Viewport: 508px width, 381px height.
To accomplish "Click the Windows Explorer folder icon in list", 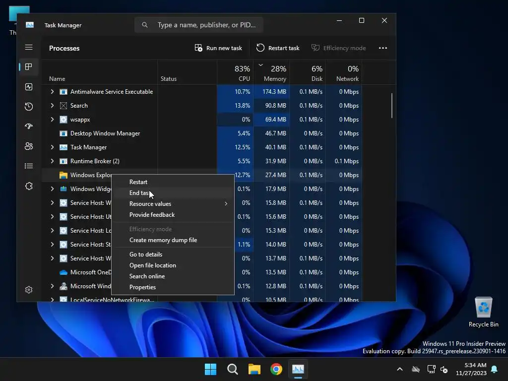I will tap(63, 175).
